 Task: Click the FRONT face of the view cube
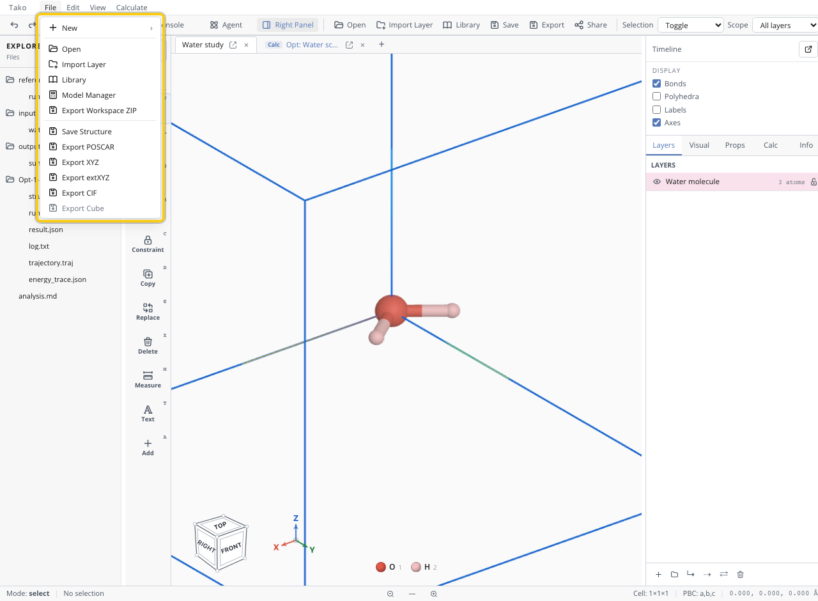click(x=231, y=548)
